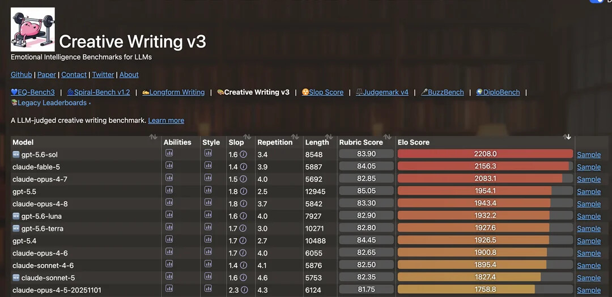View Sample for claude-opus-4-7

point(589,179)
